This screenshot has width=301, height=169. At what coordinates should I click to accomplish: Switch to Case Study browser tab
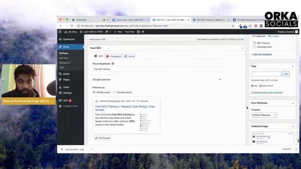[131, 20]
